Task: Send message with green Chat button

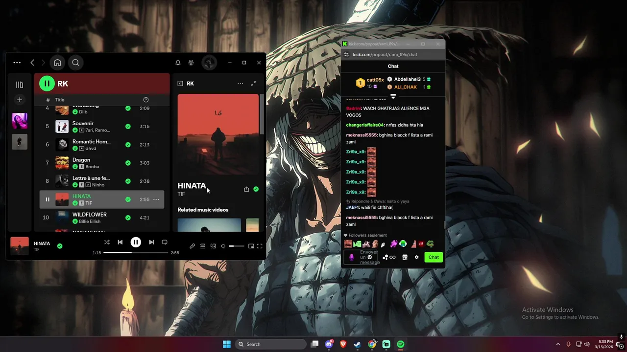Action: (x=434, y=257)
